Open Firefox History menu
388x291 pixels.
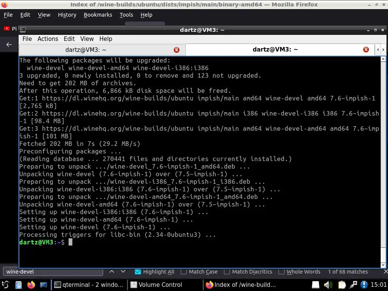[67, 15]
